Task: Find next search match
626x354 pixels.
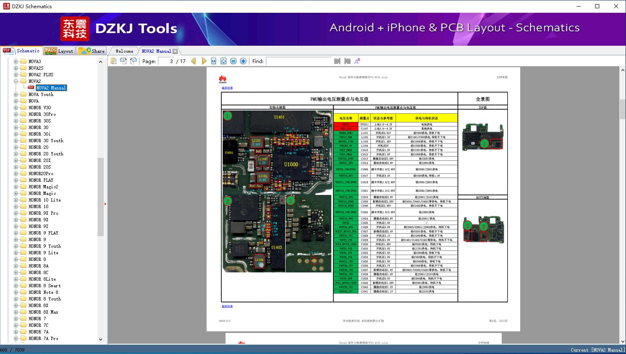Action: tap(347, 61)
